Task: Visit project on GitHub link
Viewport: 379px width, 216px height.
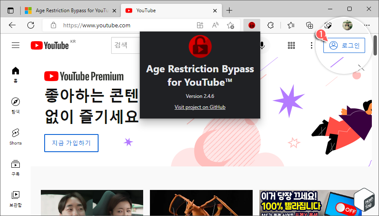Action: tap(200, 107)
